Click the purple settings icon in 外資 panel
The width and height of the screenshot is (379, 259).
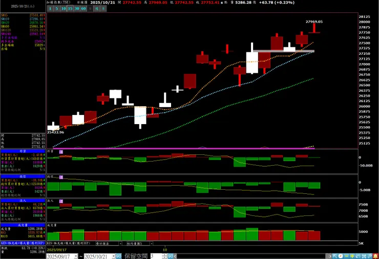point(61,152)
